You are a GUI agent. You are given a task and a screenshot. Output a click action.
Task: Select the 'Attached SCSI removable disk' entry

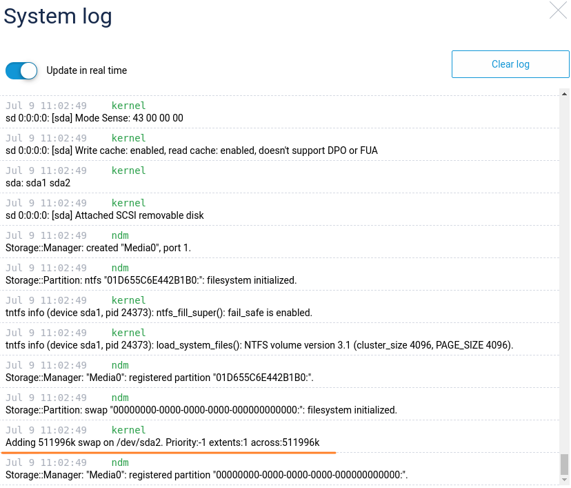(105, 215)
